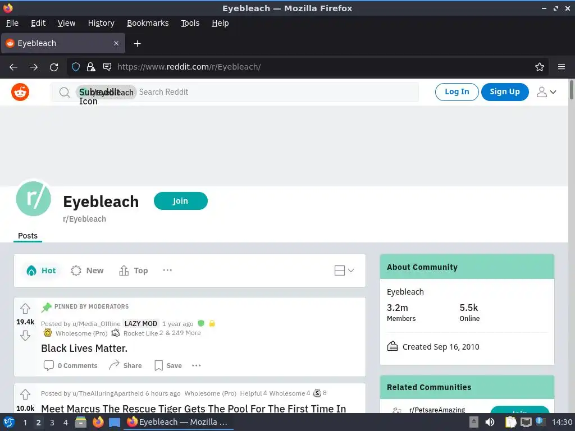Image resolution: width=575 pixels, height=431 pixels.
Task: Close the Eyebleach tab
Action: [x=116, y=43]
